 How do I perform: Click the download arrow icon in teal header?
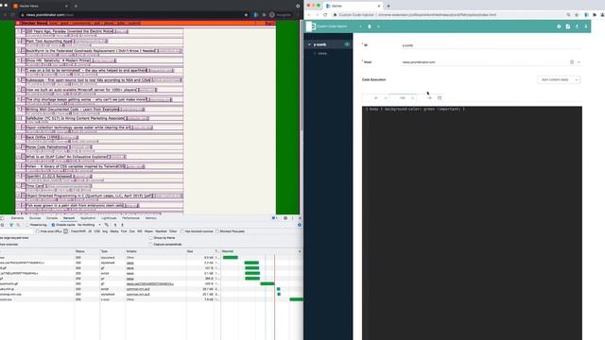[x=586, y=26]
